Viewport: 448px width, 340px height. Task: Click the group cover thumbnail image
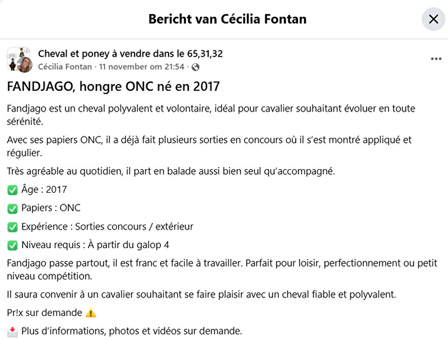coord(15,55)
